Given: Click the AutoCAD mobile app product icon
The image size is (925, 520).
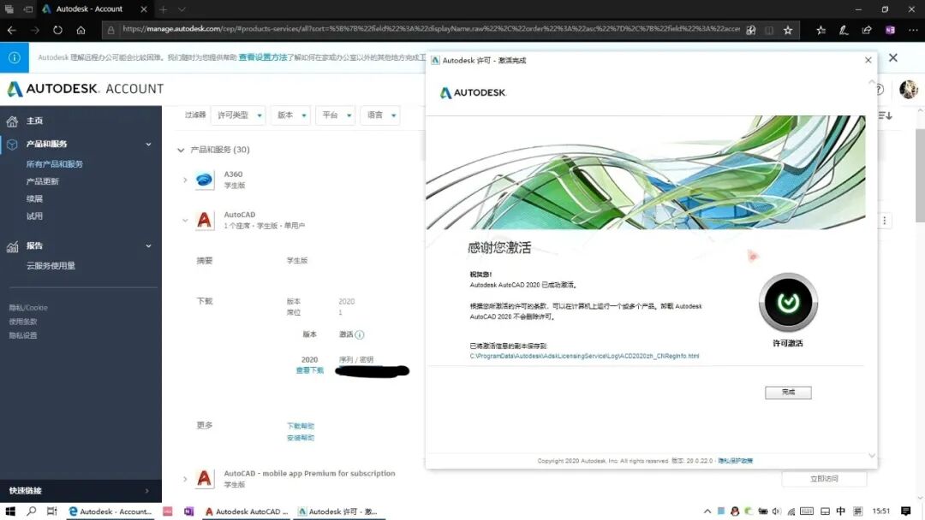Looking at the screenshot, I should pyautogui.click(x=204, y=478).
